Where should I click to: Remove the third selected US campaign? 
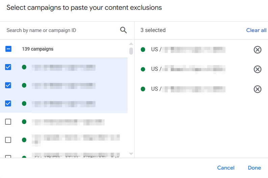coord(258,89)
